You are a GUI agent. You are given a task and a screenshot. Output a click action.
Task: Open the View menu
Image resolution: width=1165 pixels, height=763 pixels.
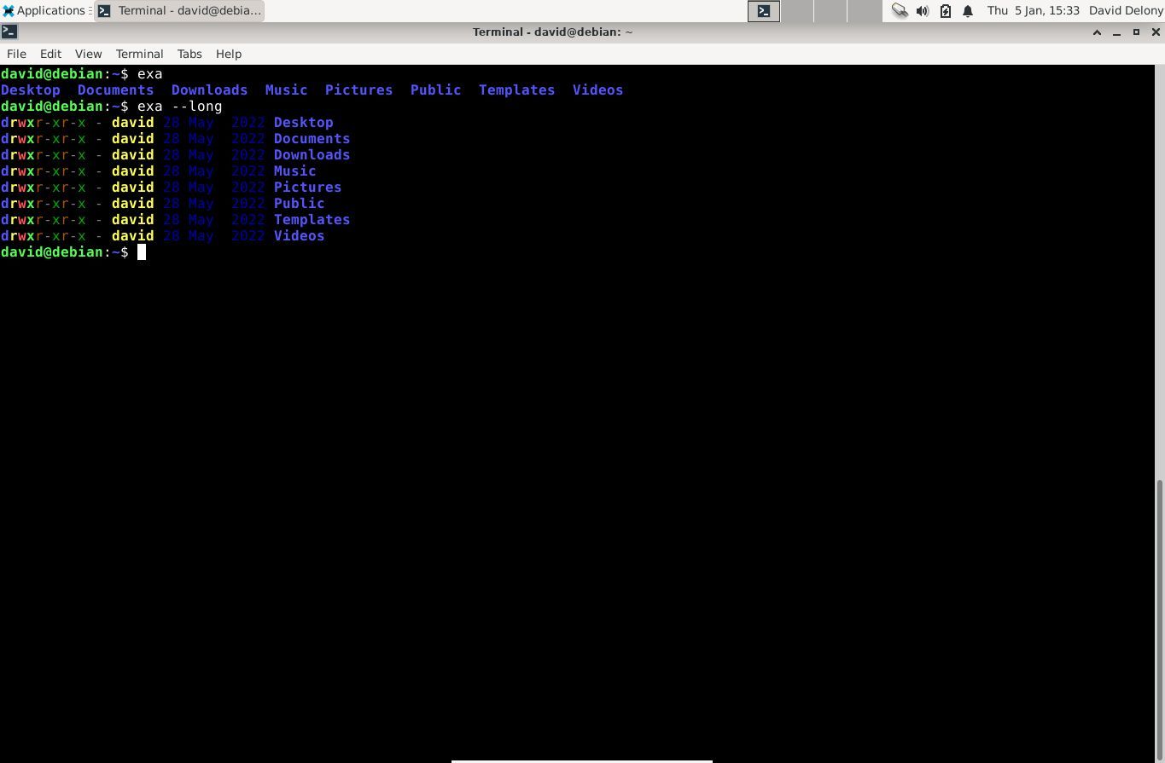88,54
